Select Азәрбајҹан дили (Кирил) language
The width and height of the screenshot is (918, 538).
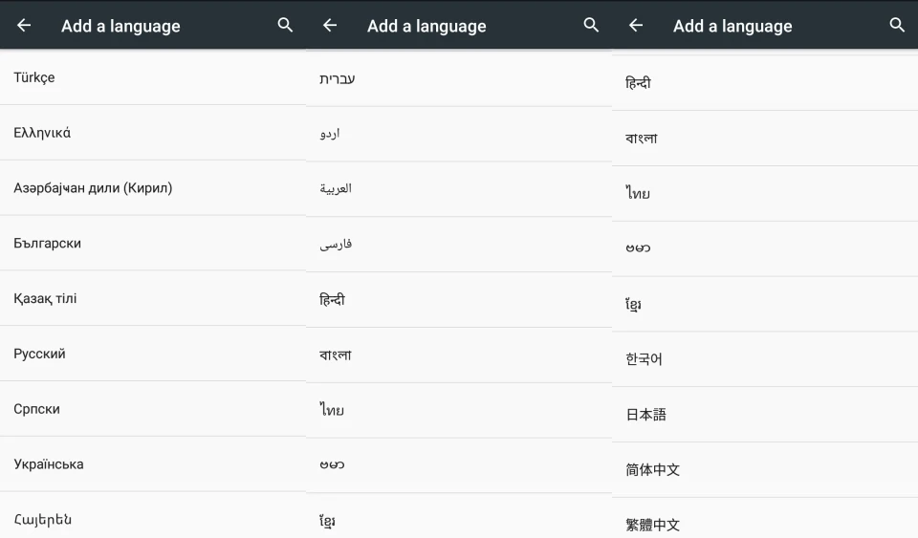[153, 188]
